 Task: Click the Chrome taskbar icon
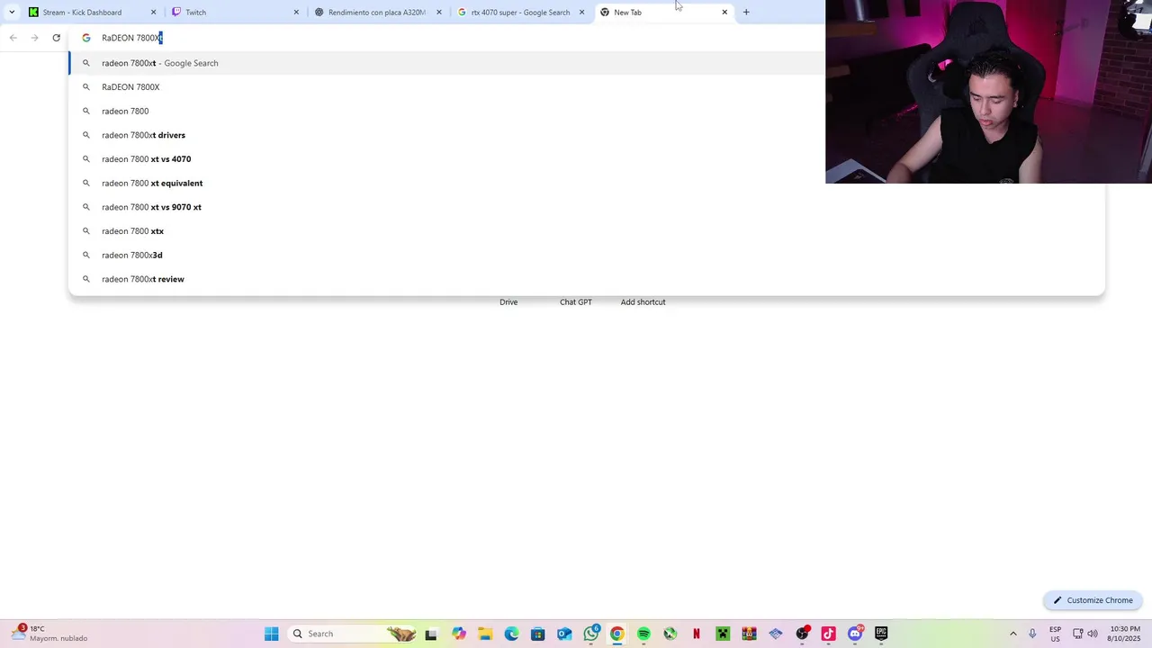[617, 634]
